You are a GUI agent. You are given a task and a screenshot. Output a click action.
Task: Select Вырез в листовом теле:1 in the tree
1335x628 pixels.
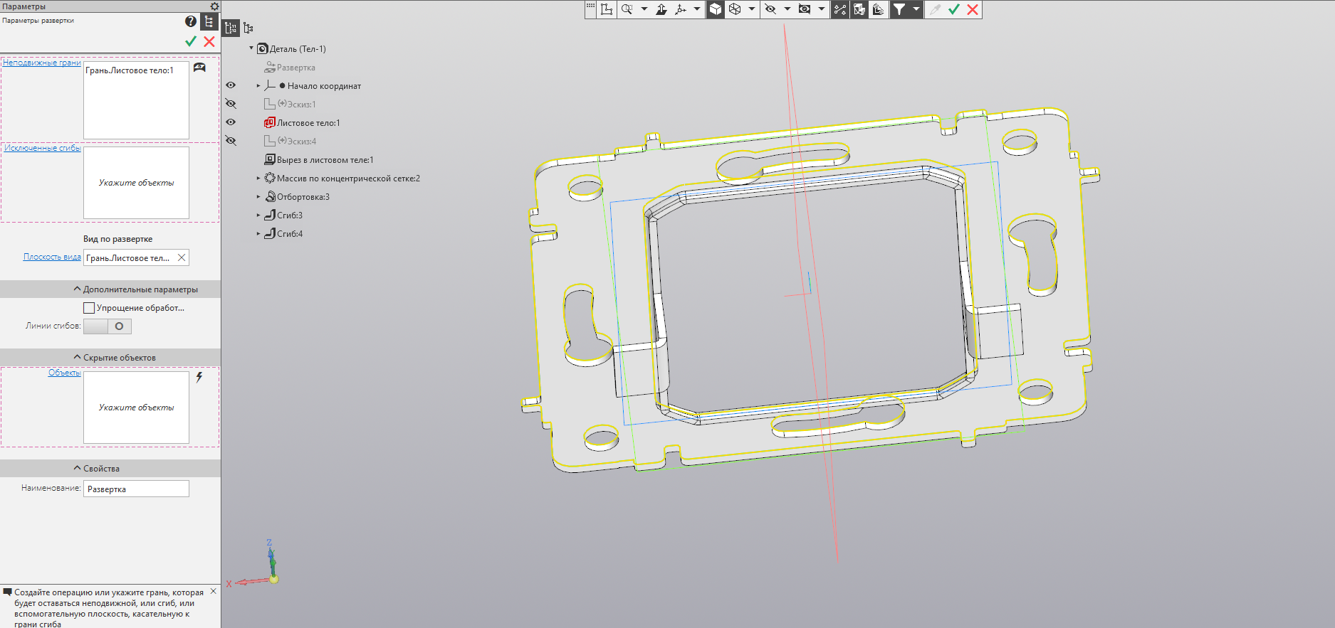325,160
